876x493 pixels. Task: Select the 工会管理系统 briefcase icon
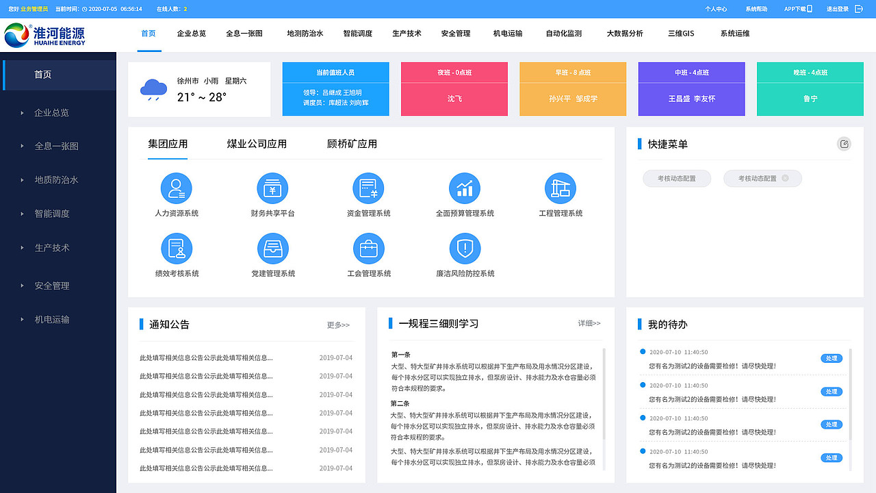point(369,248)
